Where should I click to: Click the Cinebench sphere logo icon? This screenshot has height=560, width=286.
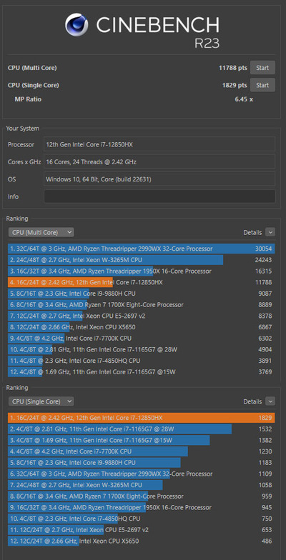pyautogui.click(x=77, y=24)
